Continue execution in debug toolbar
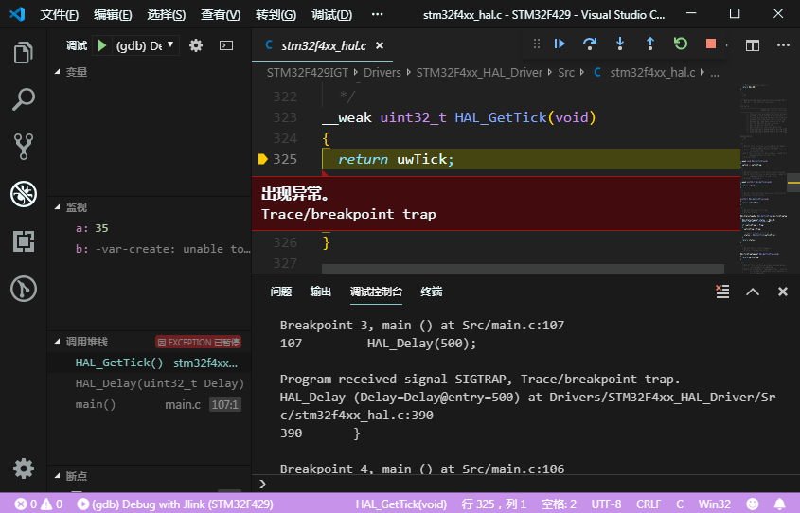The height and width of the screenshot is (513, 800). tap(560, 44)
